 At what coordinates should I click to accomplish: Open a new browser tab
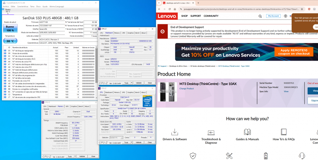click(x=198, y=3)
